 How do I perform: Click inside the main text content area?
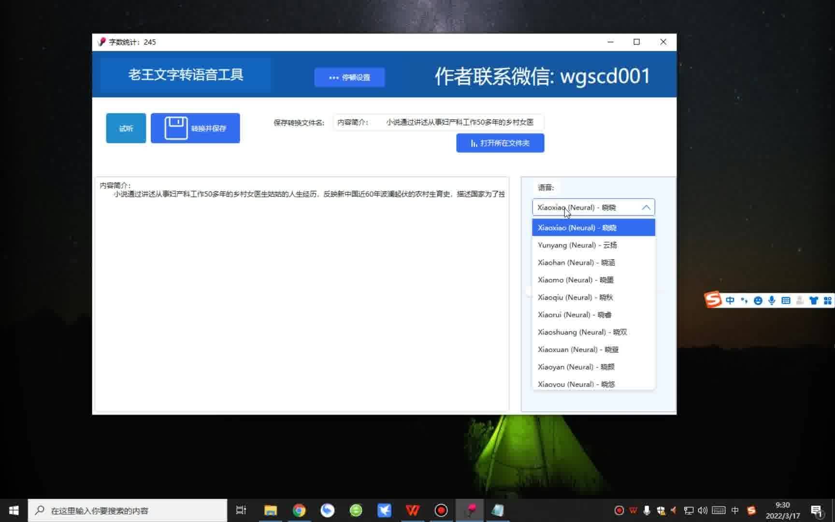pyautogui.click(x=302, y=300)
